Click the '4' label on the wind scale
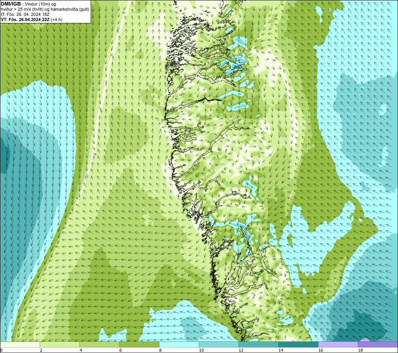Viewport: 398px width, 353px height. click(81, 350)
